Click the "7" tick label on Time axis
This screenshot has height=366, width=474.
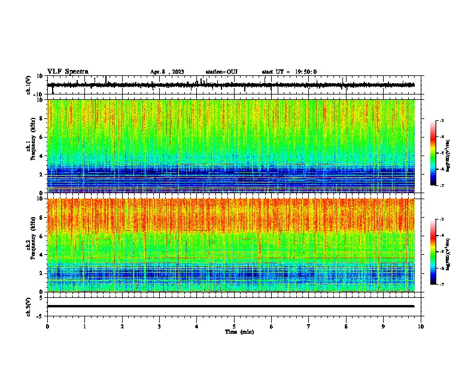pos(309,327)
